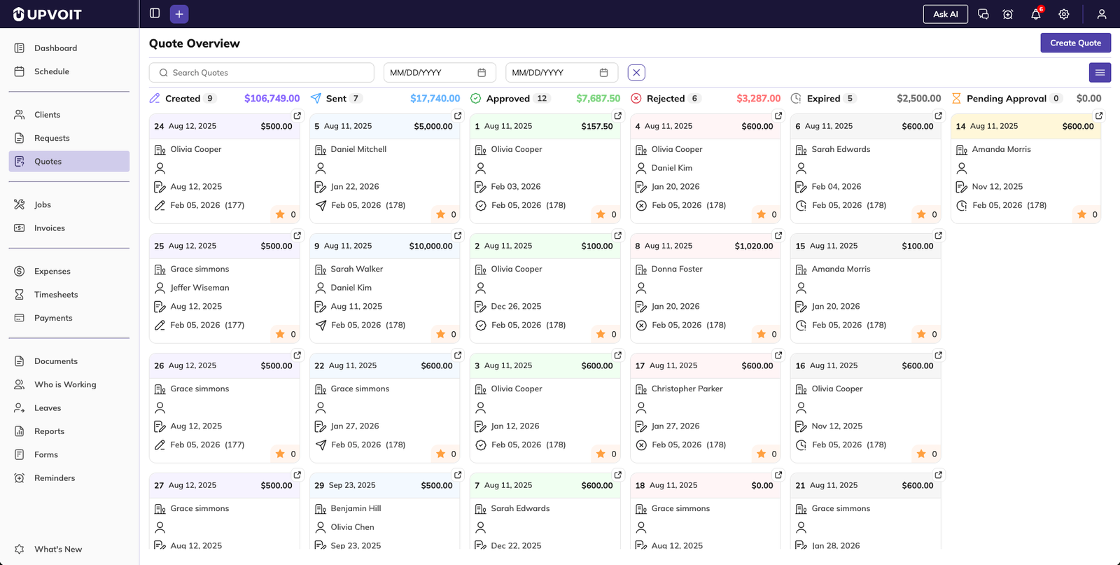Open the user profile icon
Viewport: 1120px width, 565px height.
point(1102,14)
